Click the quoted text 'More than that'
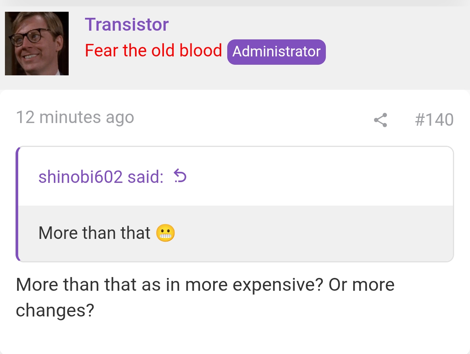Viewport: 470px width, 354px height. [x=94, y=233]
